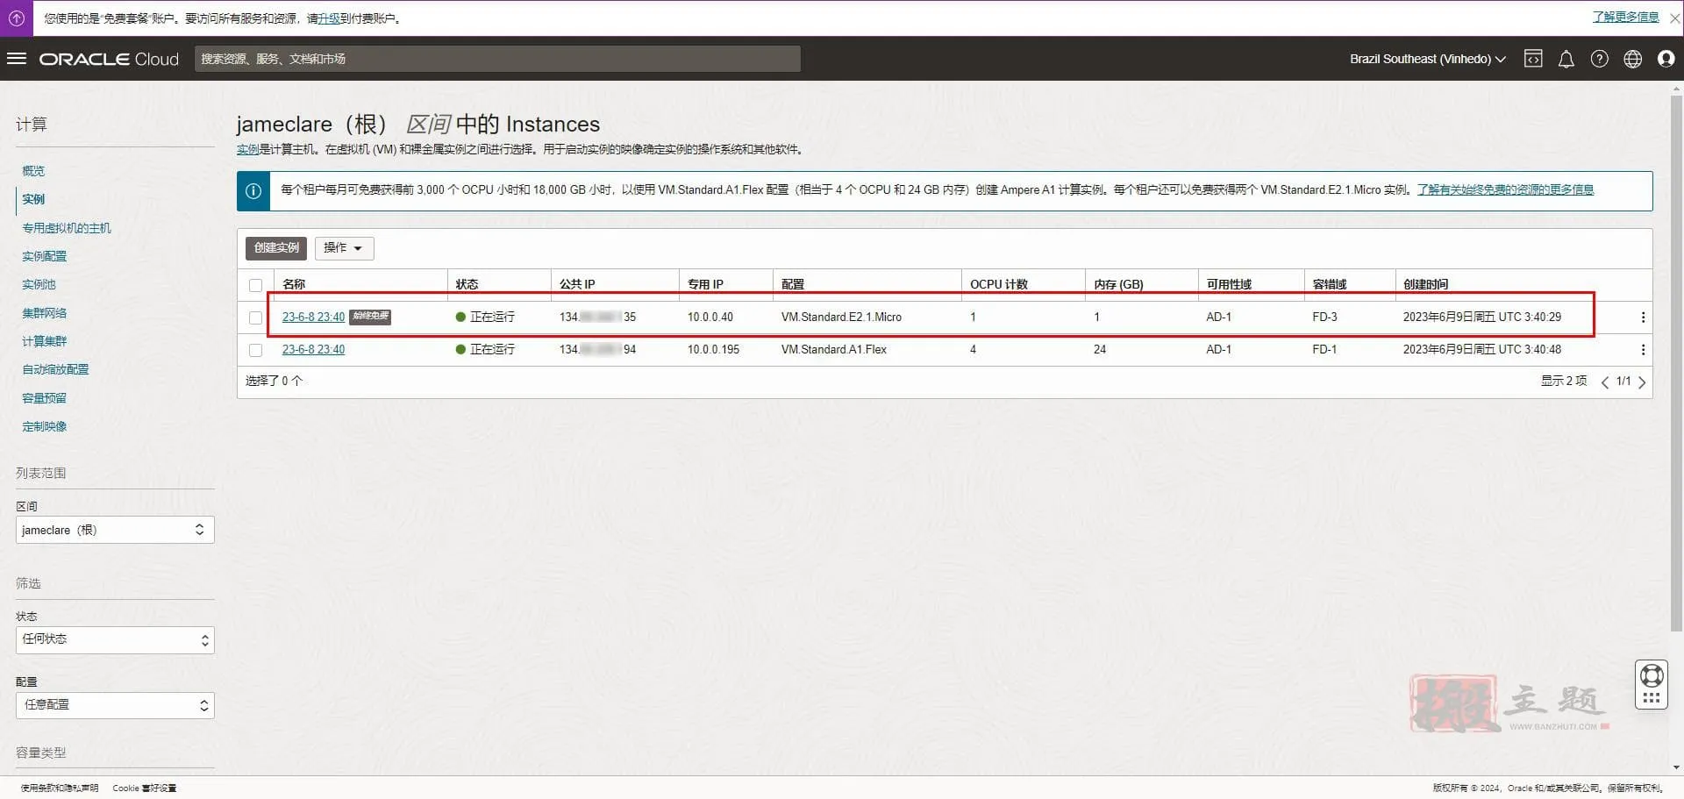The width and height of the screenshot is (1684, 799).
Task: Select 实例 in the compute sidebar
Action: [33, 199]
